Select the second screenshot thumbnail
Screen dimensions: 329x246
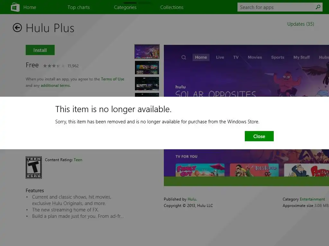(147, 68)
